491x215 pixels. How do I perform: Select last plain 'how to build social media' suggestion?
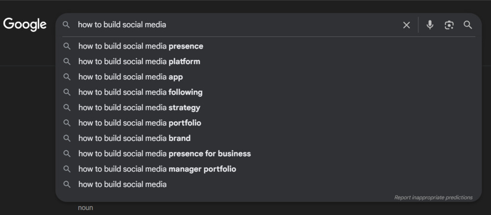pos(122,185)
